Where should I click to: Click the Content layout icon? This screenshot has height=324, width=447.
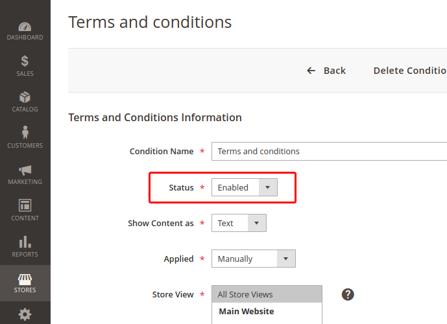(25, 205)
